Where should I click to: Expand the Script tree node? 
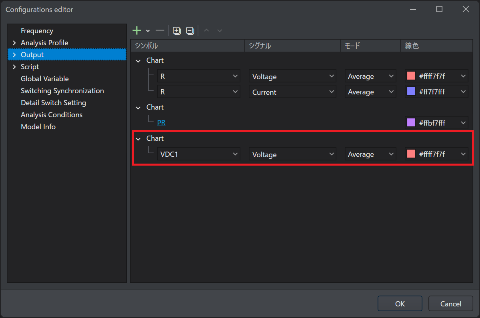[x=14, y=67]
